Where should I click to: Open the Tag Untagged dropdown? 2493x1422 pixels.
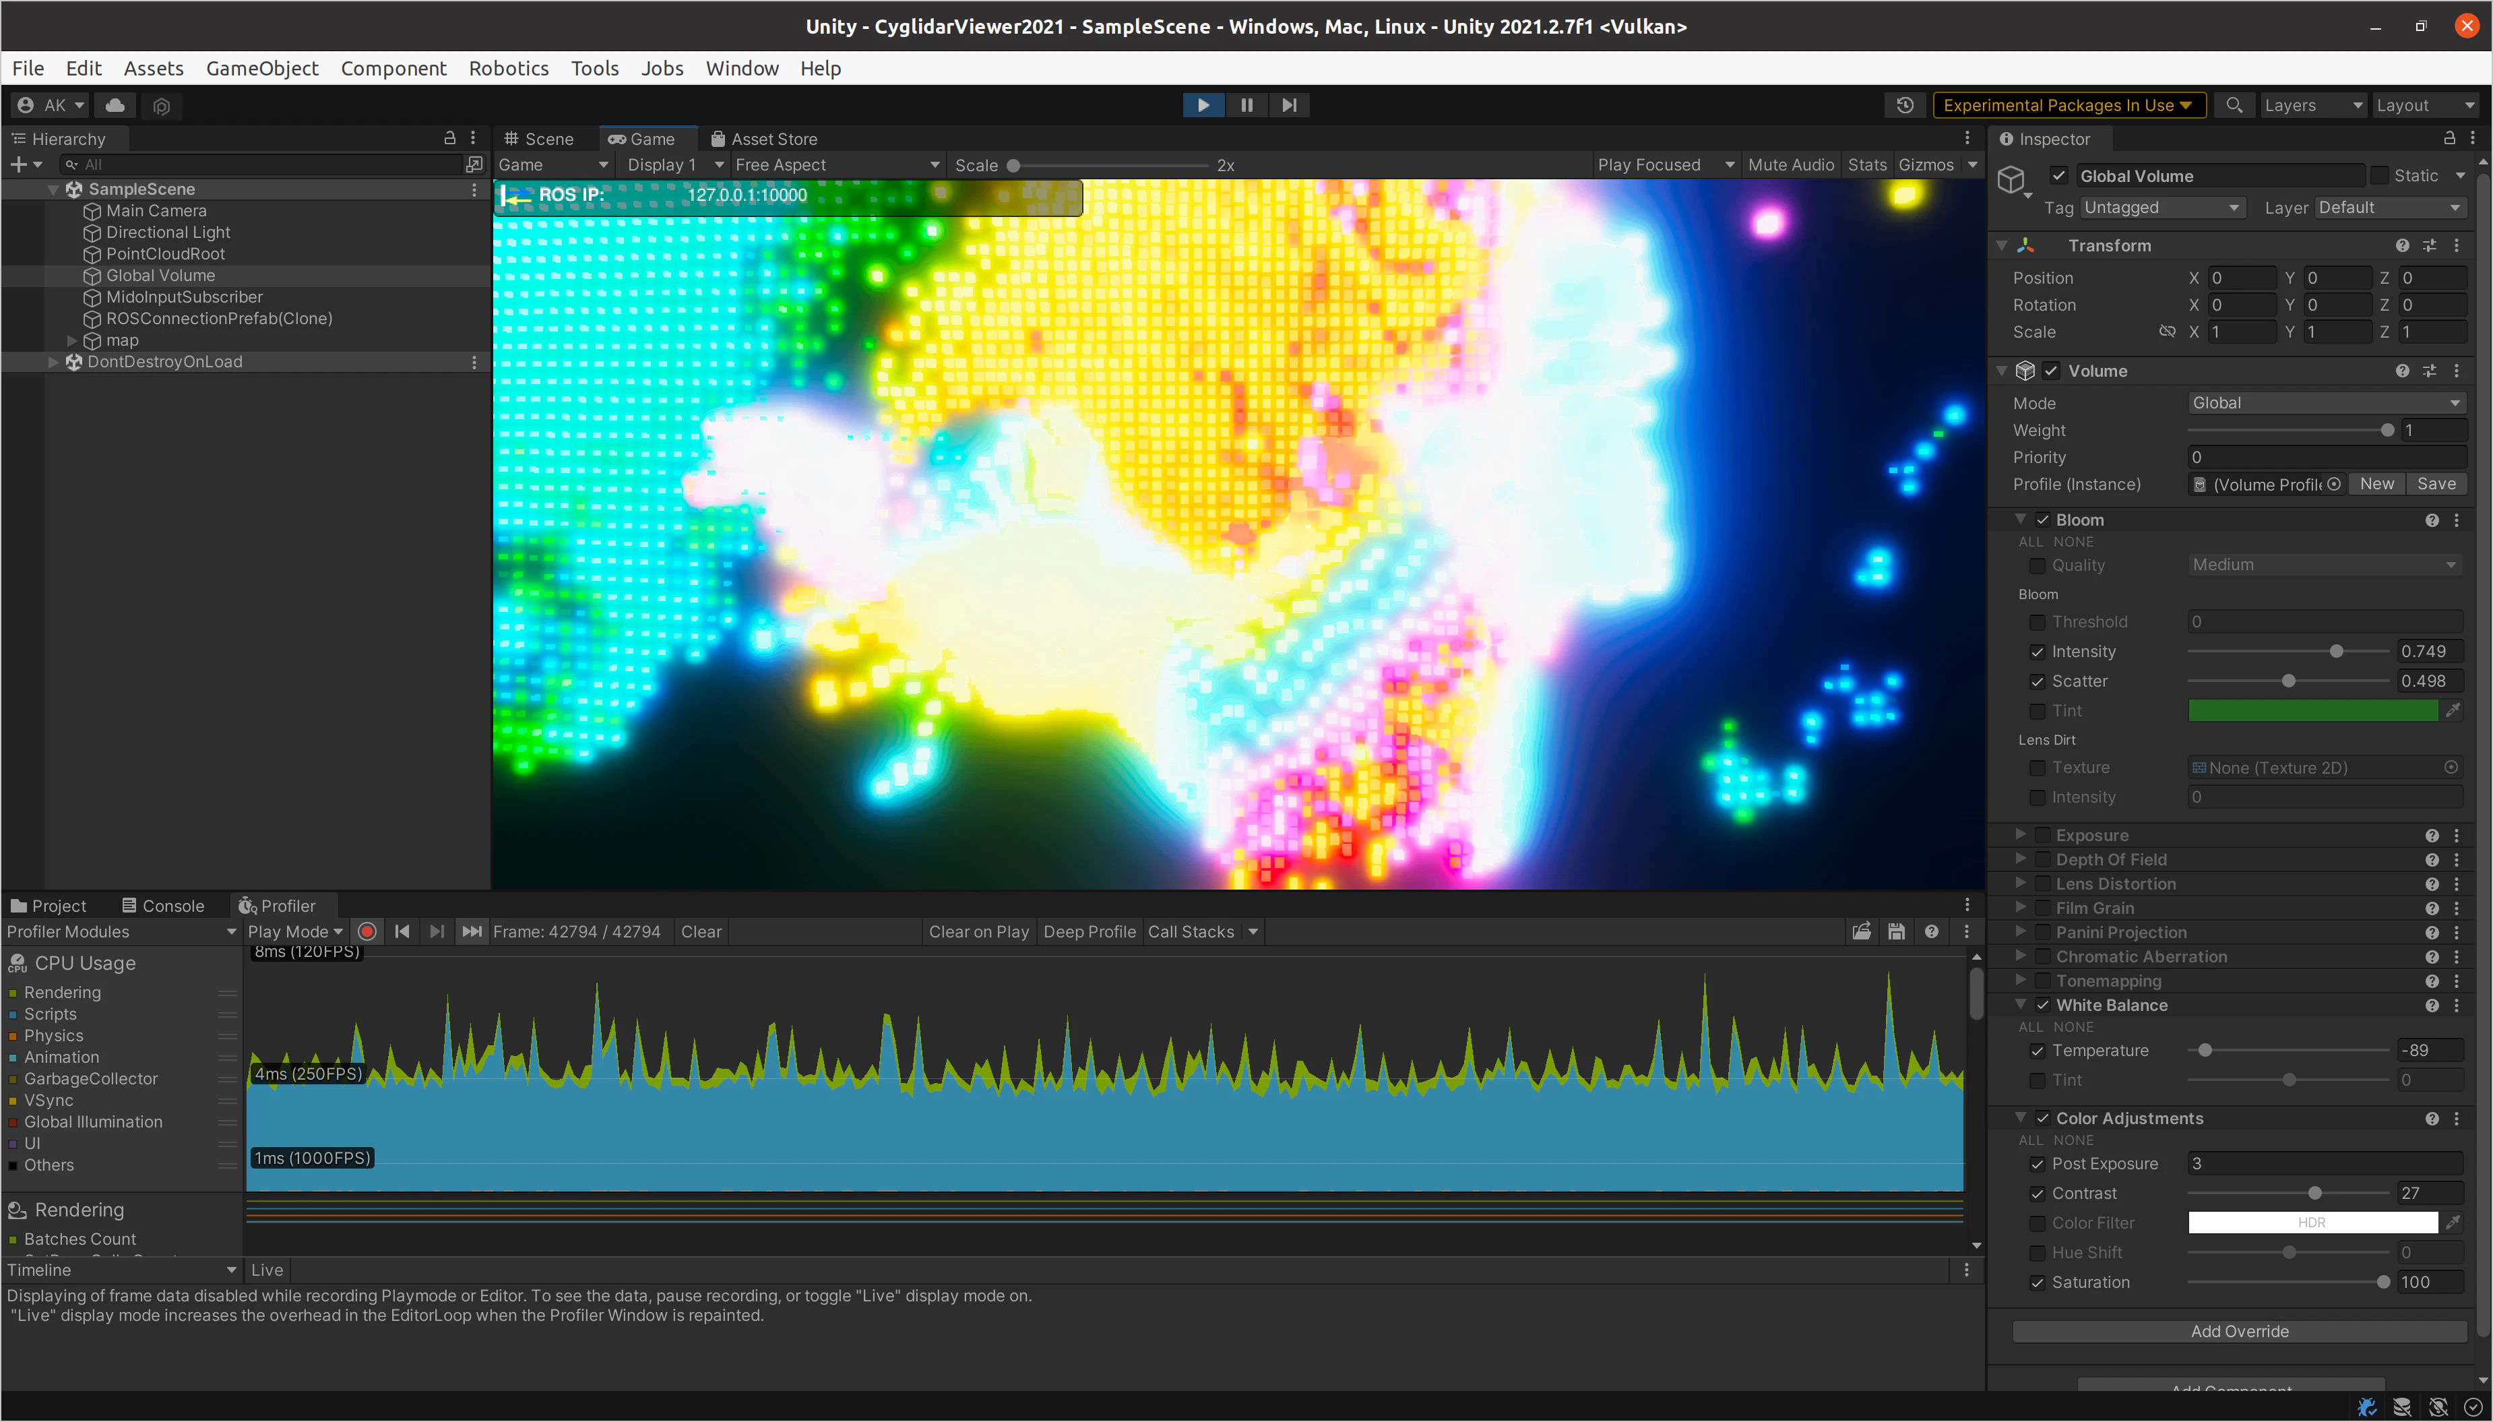2162,208
